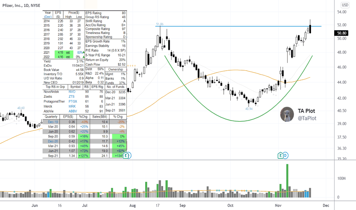Click the P/E Ratio row

click(105, 50)
